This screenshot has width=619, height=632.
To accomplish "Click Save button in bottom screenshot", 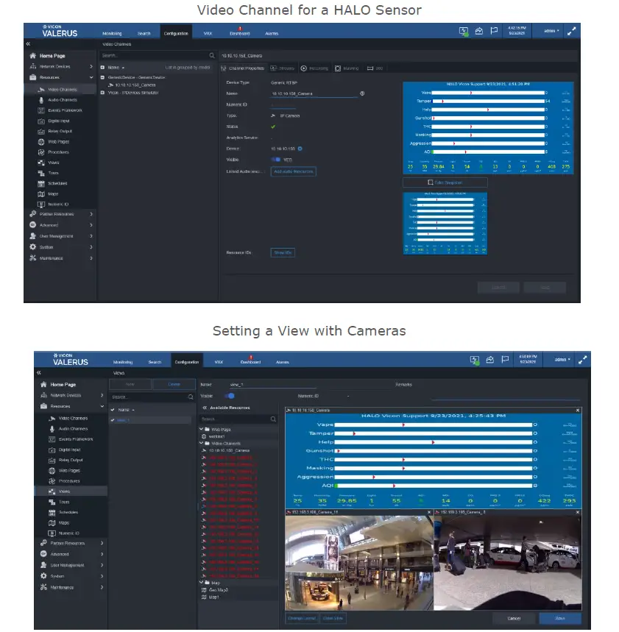I will [559, 618].
